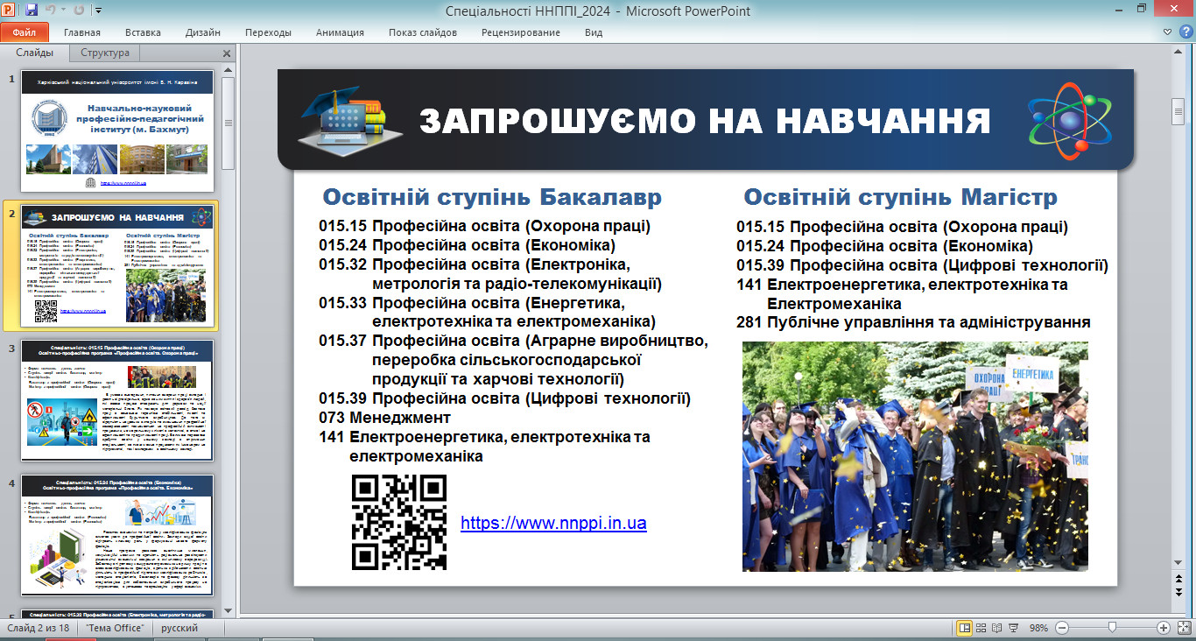Image resolution: width=1196 pixels, height=641 pixels.
Task: Click the thumbnail pane scrollbar down arrow
Action: coord(228,610)
